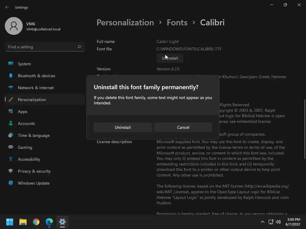306x229 pixels.
Task: Open the Gaming settings page
Action: (25, 147)
